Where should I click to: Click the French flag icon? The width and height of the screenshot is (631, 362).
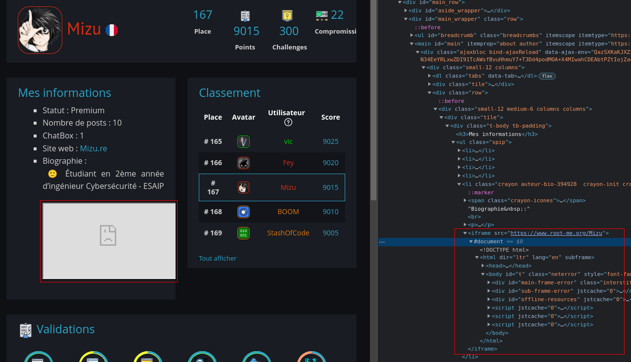coord(112,30)
